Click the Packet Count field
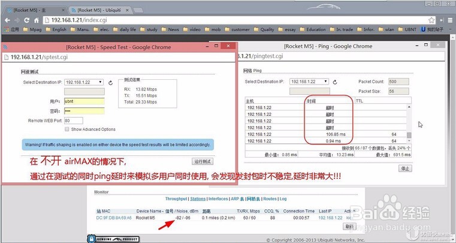 click(x=398, y=82)
